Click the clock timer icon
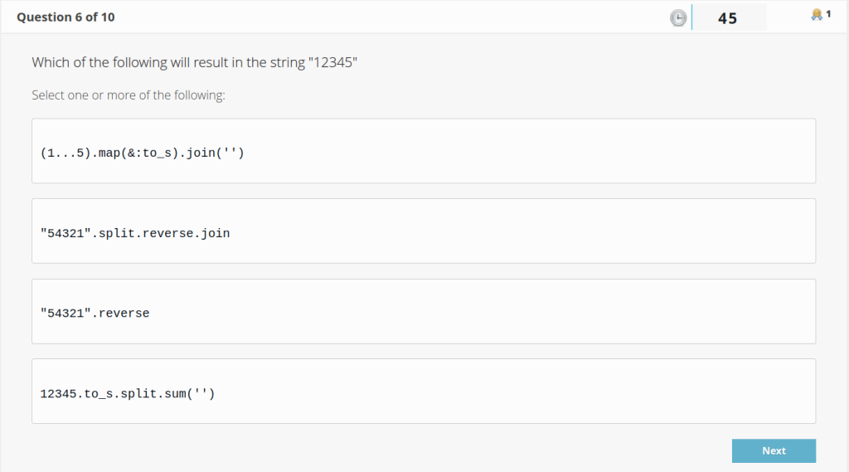849x472 pixels. tap(678, 17)
